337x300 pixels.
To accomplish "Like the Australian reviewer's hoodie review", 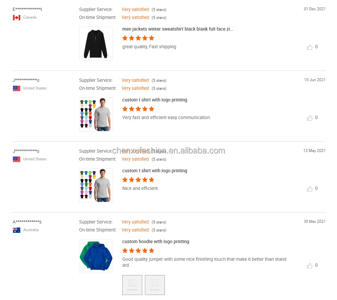I will click(x=310, y=266).
